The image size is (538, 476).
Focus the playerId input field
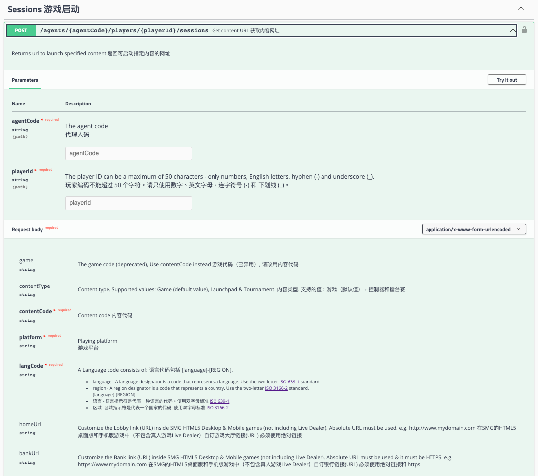point(128,203)
